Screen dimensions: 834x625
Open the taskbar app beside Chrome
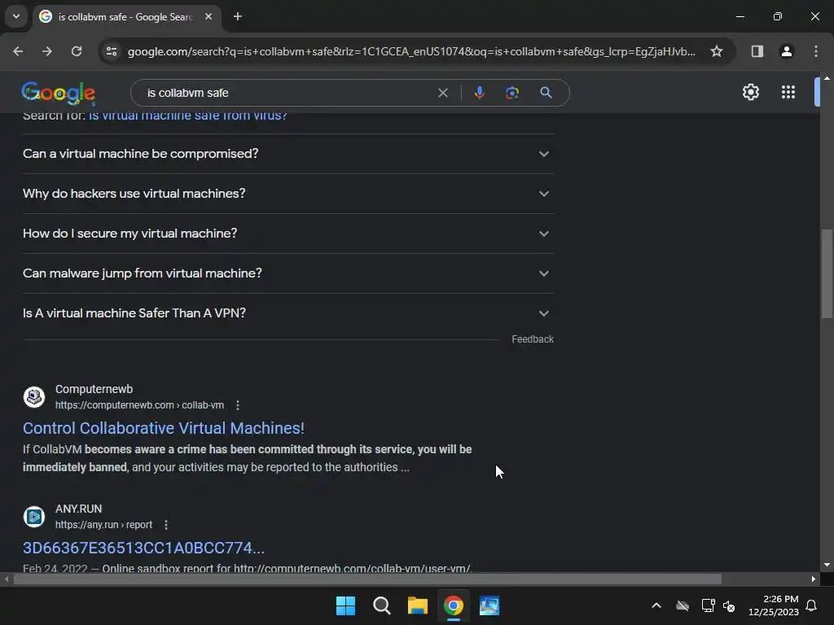[x=489, y=605]
